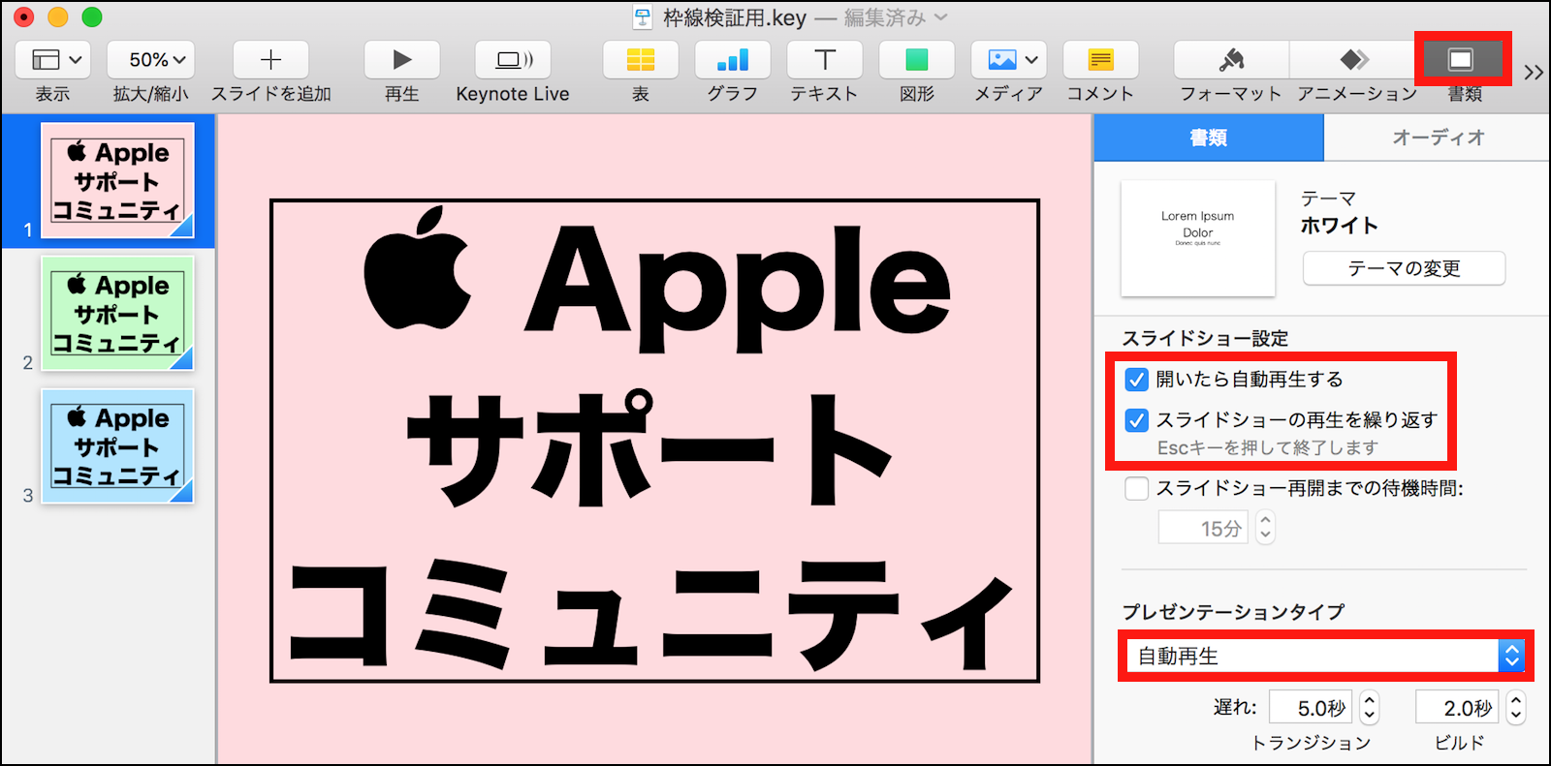Open the 表示 view options dropdown
The width and height of the screenshot is (1551, 766).
click(53, 60)
